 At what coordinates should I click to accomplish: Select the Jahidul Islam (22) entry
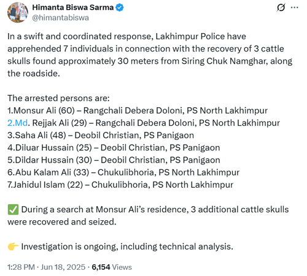(120, 185)
